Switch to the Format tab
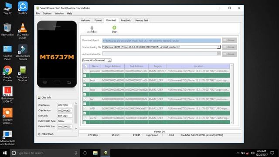 coord(98,20)
